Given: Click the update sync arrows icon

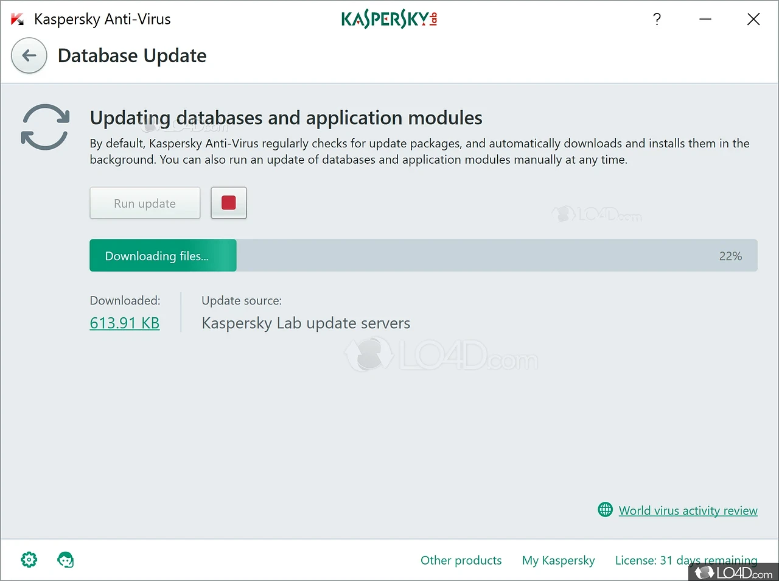Looking at the screenshot, I should coord(45,127).
